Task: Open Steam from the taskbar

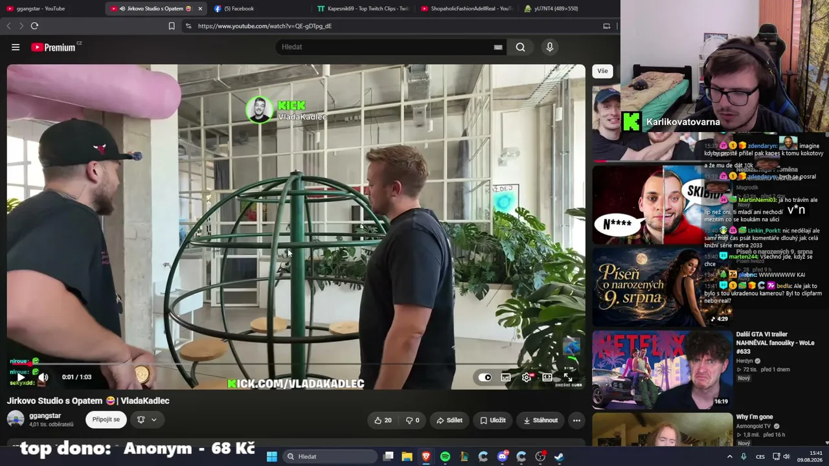Action: tap(559, 457)
